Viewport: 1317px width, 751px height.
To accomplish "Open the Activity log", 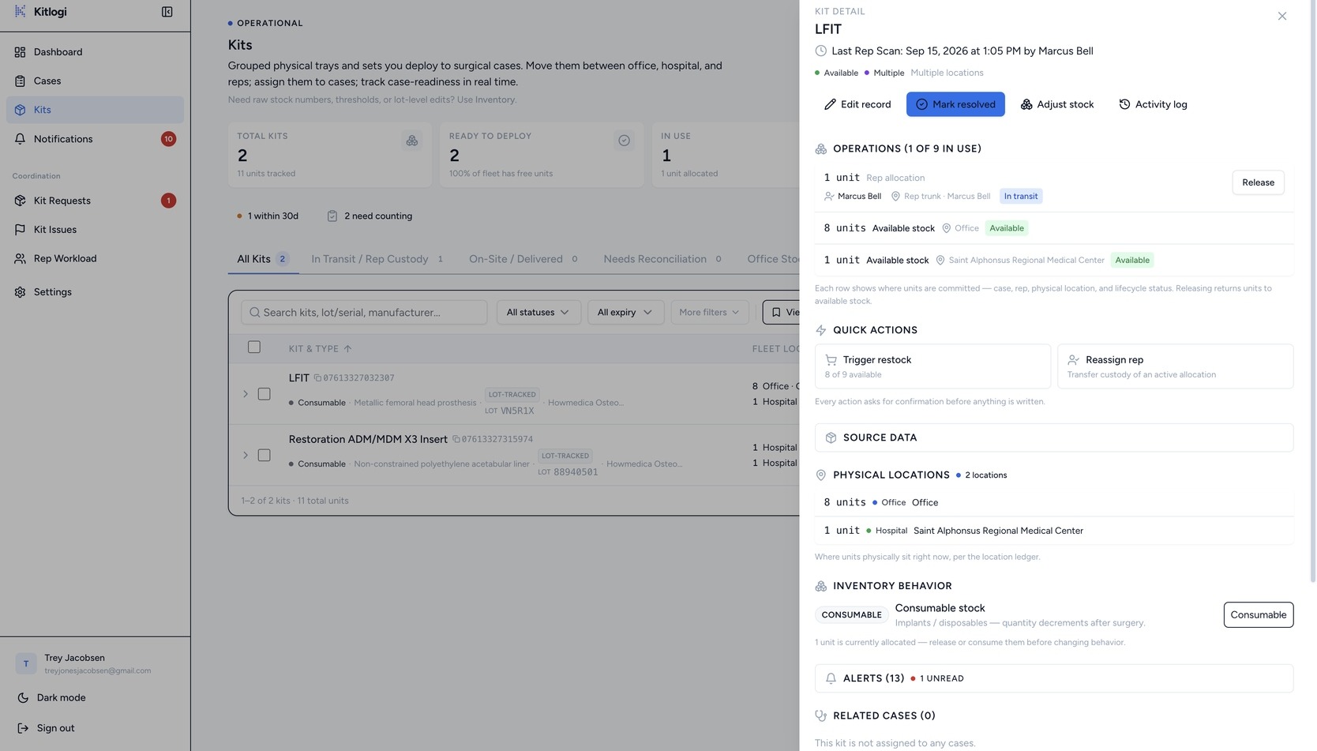I will click(1153, 104).
